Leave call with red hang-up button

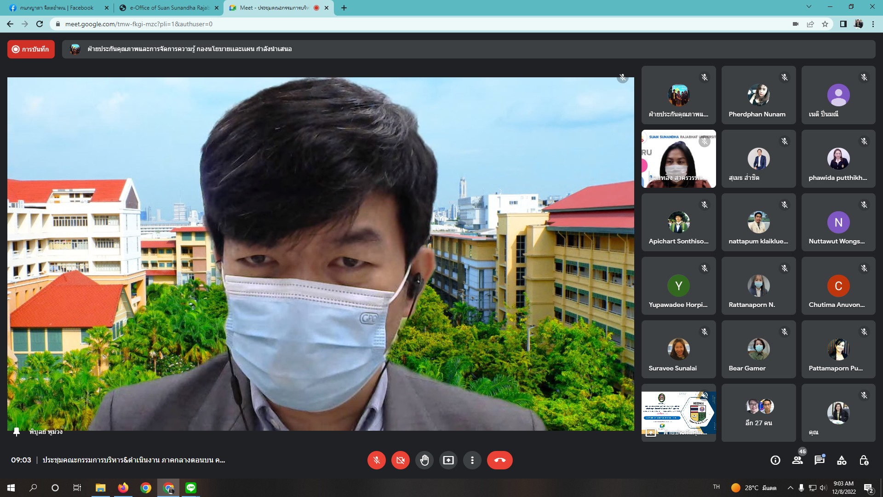tap(499, 460)
